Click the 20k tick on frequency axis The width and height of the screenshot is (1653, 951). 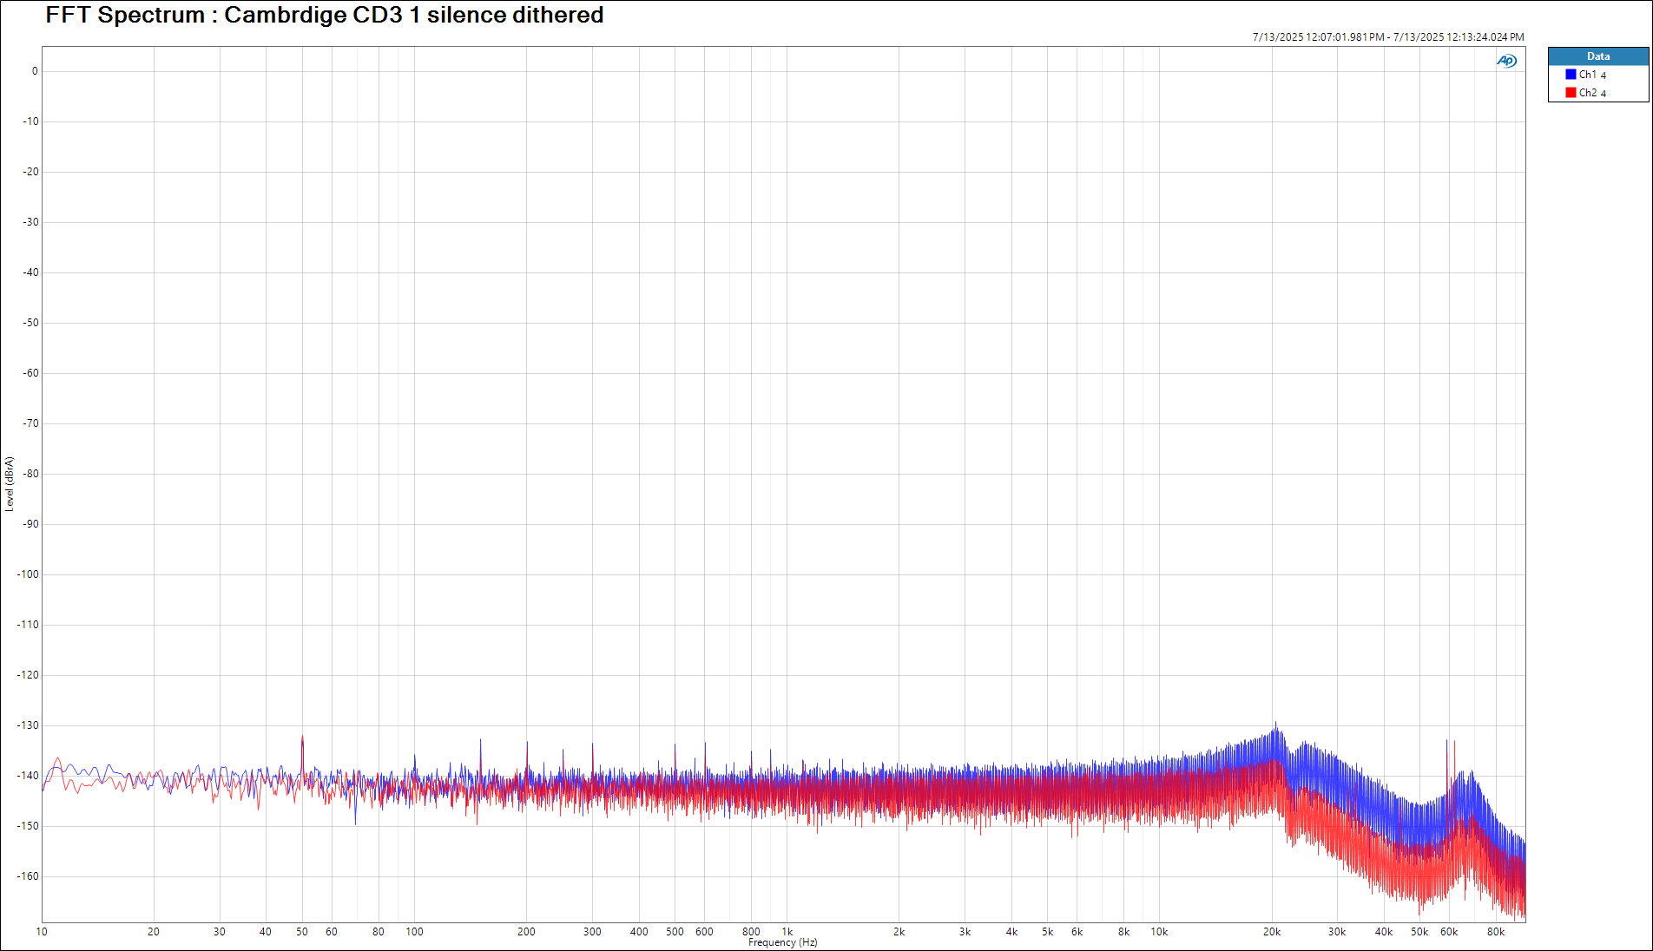coord(1271,932)
